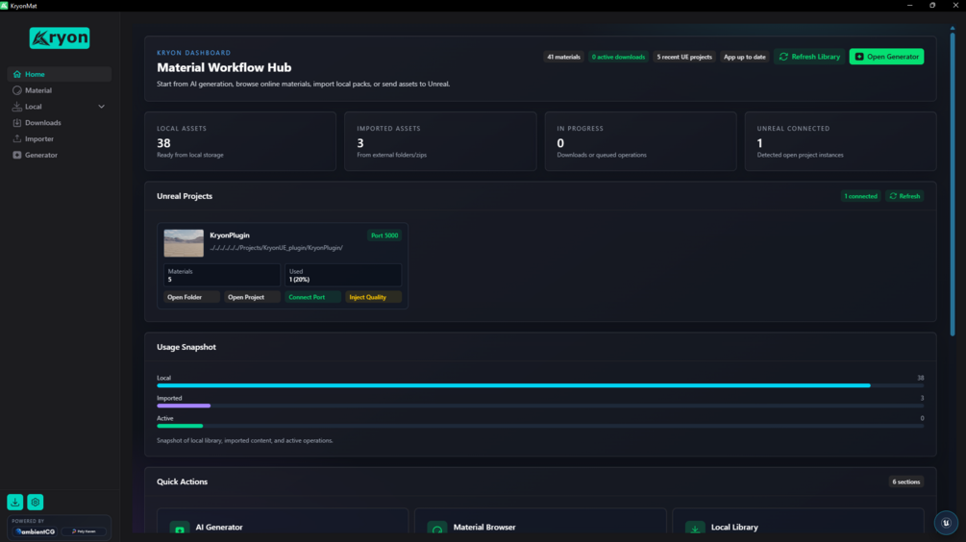This screenshot has height=542, width=966.
Task: Click the '0 active downloads' badge
Action: pos(619,57)
